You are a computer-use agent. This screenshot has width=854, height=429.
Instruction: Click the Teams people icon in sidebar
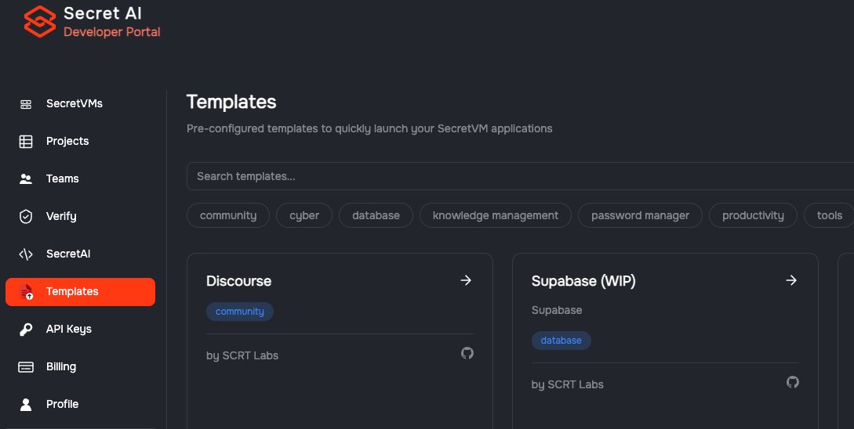[x=26, y=179]
